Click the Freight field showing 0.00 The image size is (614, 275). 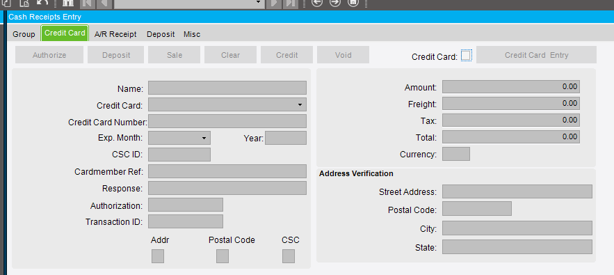tap(511, 104)
